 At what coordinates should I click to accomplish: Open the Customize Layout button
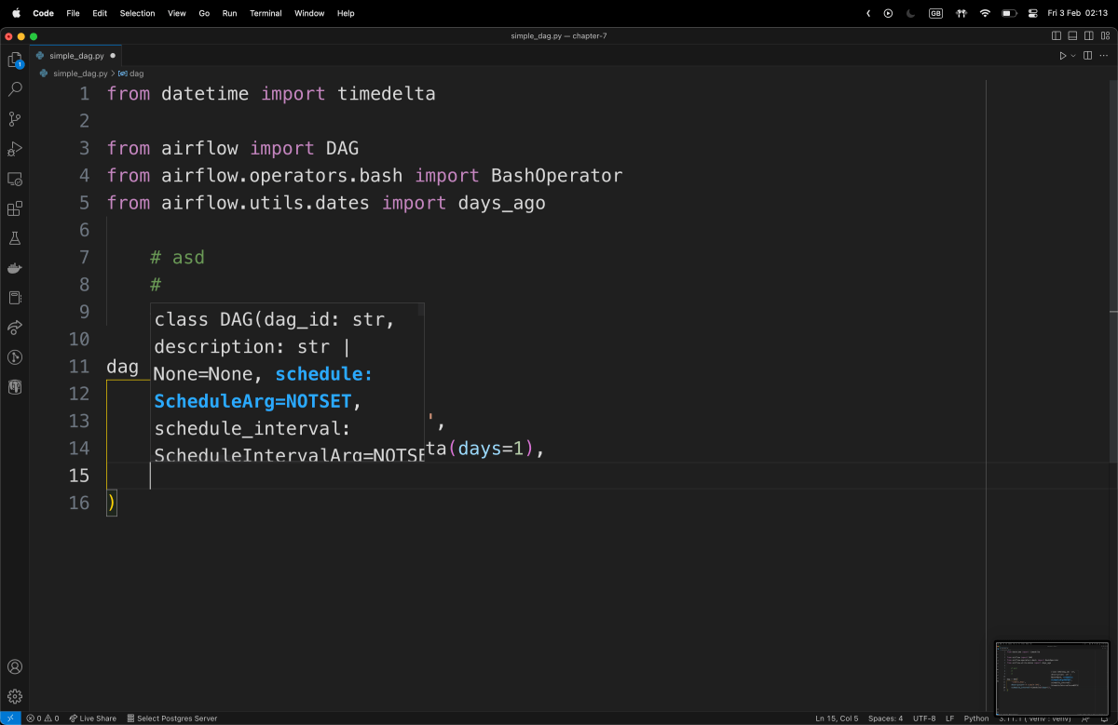pos(1106,36)
